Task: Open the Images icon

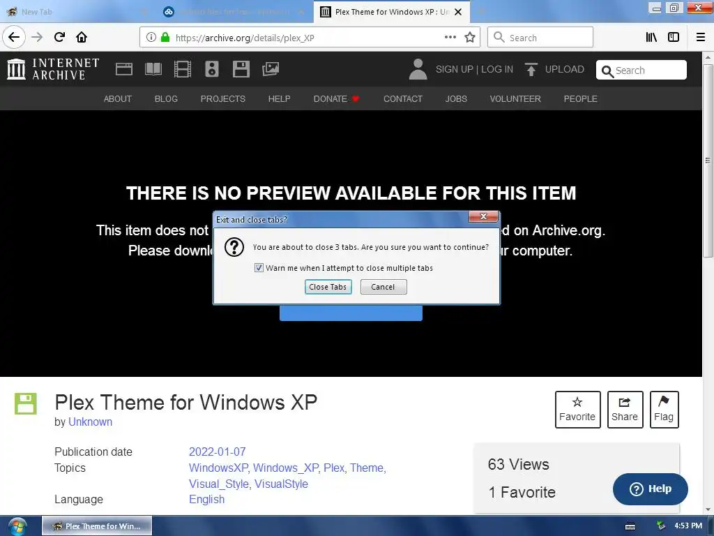Action: [x=271, y=69]
